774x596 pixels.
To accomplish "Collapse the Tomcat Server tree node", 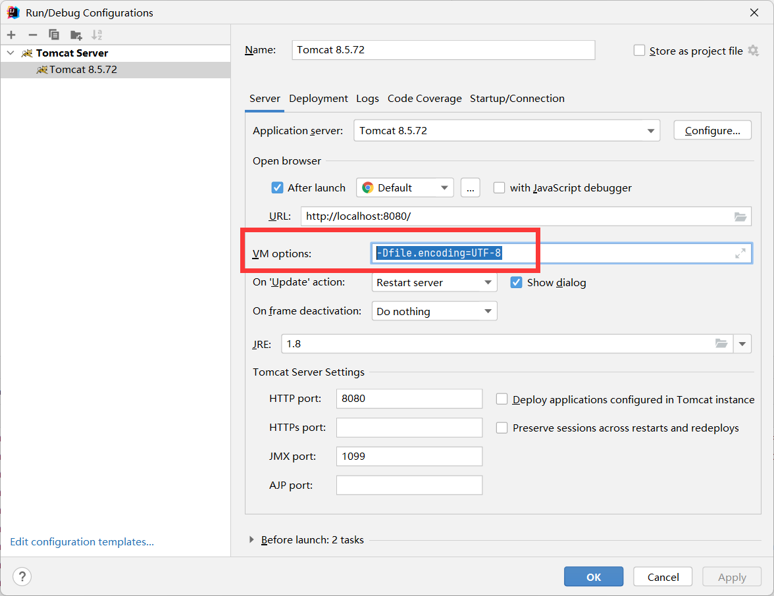I will pos(11,53).
